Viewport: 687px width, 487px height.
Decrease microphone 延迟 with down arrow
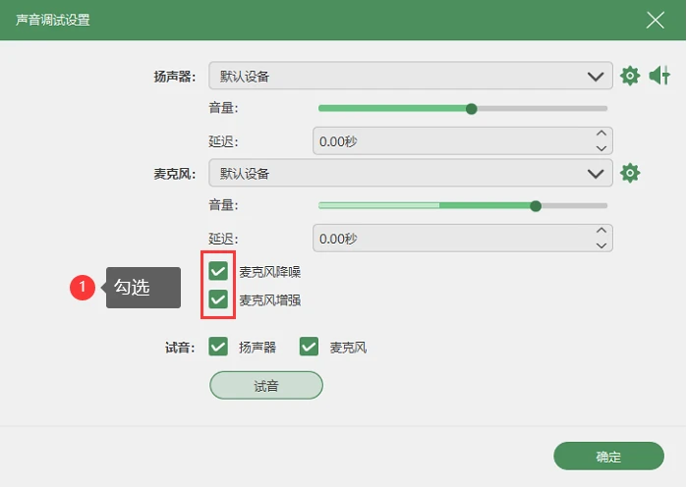601,245
